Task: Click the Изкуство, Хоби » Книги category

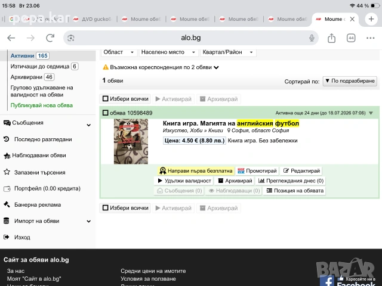Action: (193, 130)
